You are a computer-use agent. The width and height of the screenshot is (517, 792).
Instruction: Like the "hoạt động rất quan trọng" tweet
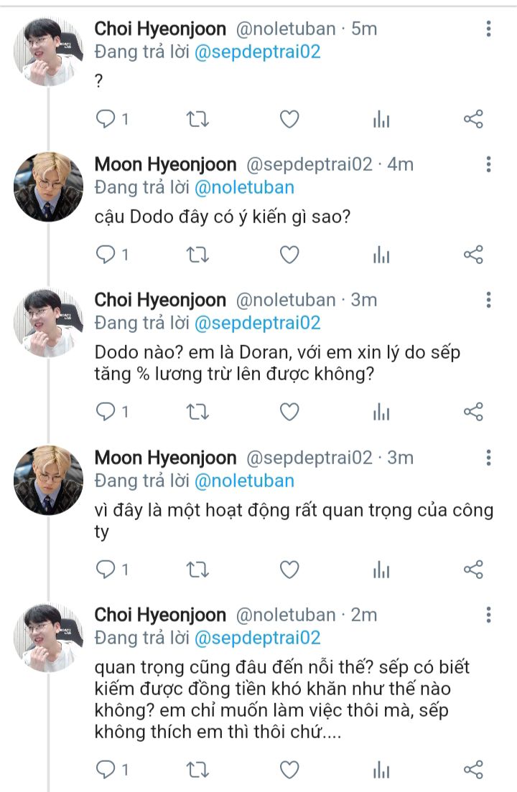pyautogui.click(x=289, y=570)
